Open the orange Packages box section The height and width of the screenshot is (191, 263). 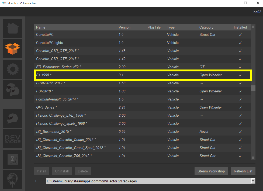pos(13,49)
